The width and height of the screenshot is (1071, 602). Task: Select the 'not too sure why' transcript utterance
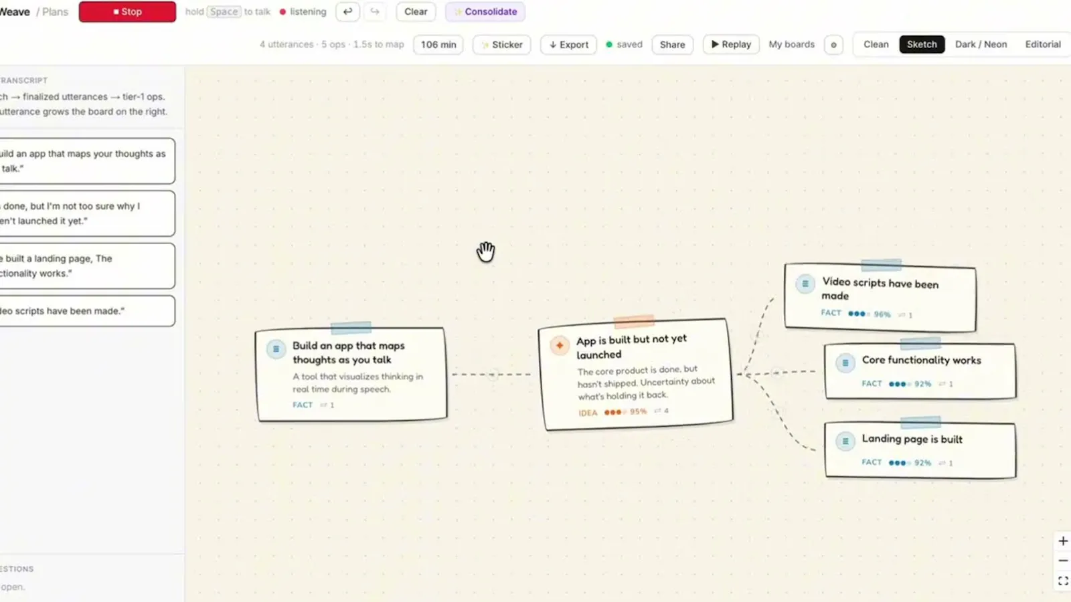87,213
